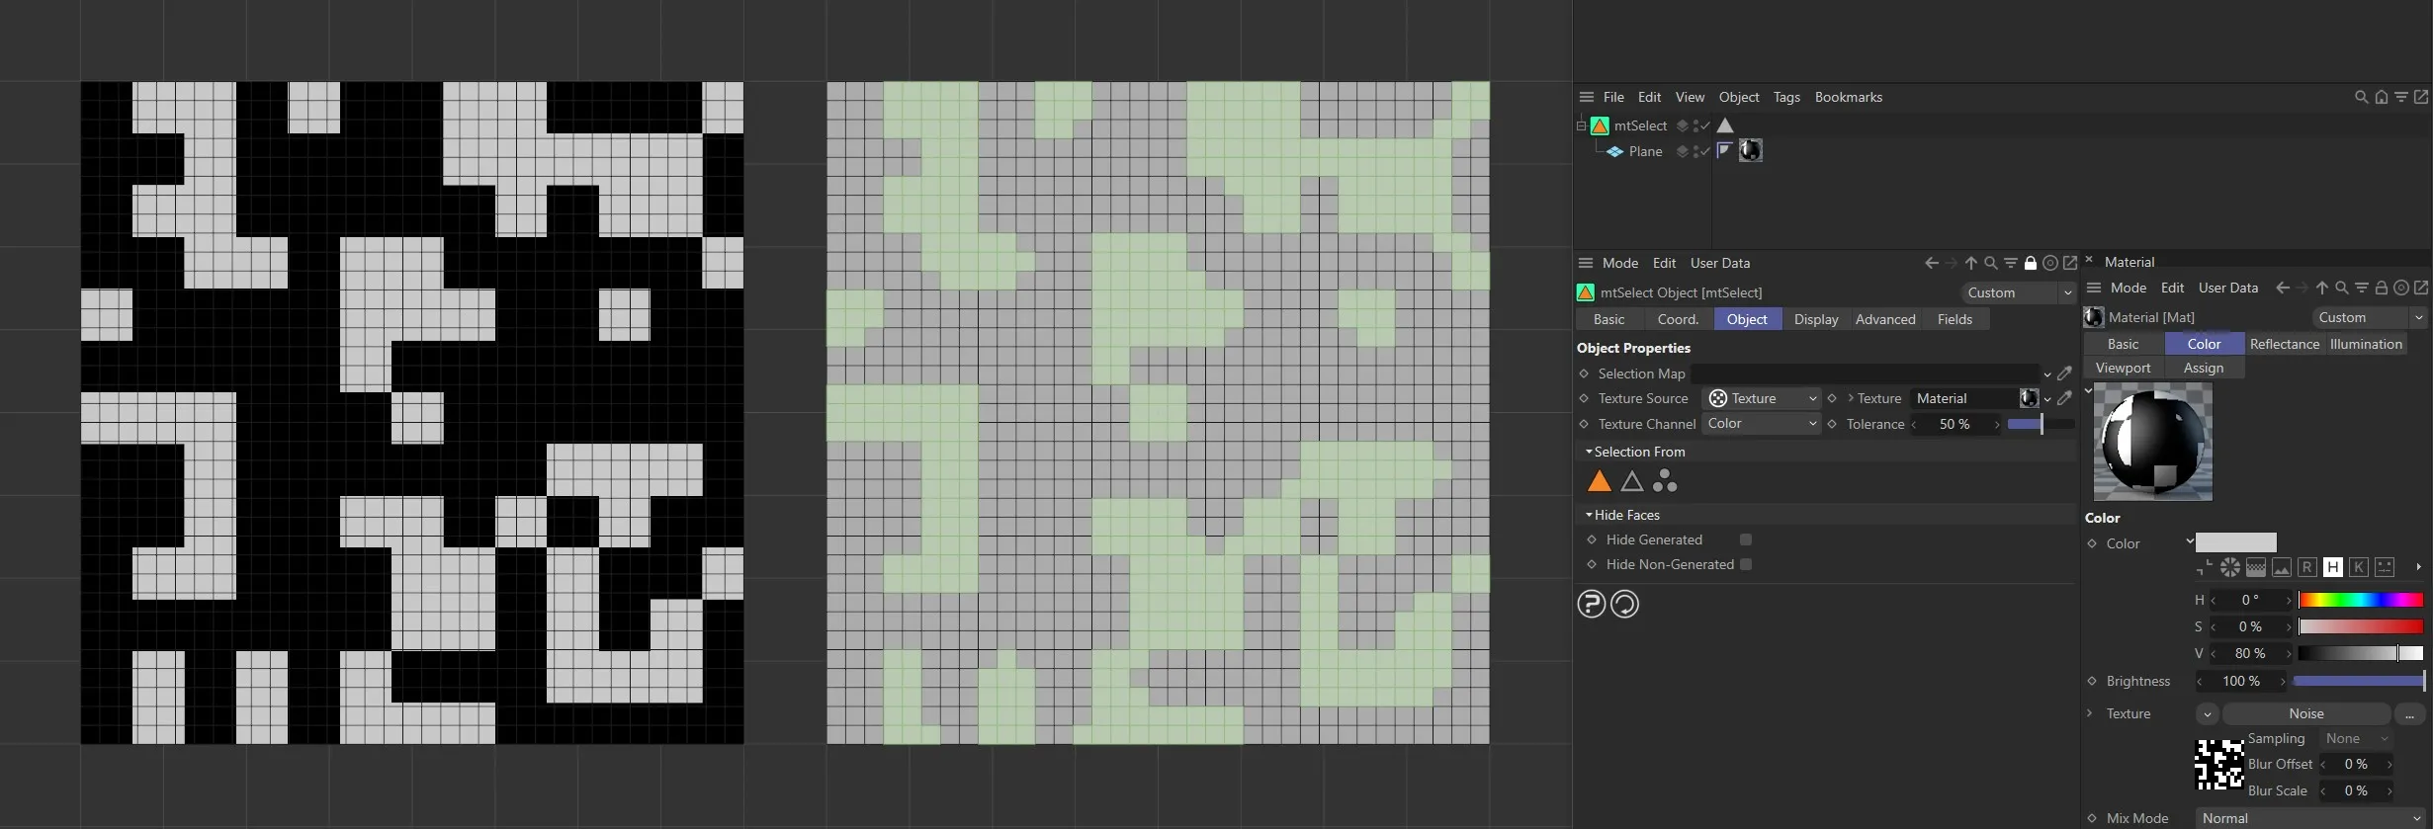Toggle Plane enable checkmark
This screenshot has height=829, width=2433.
pos(1705,151)
